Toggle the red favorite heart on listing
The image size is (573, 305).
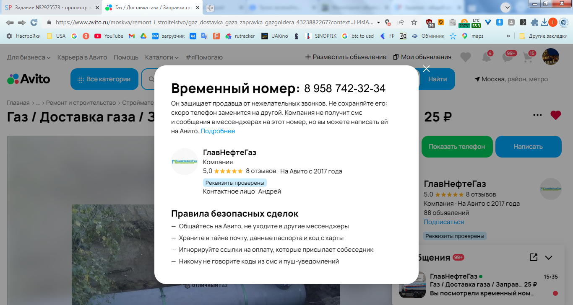point(556,115)
